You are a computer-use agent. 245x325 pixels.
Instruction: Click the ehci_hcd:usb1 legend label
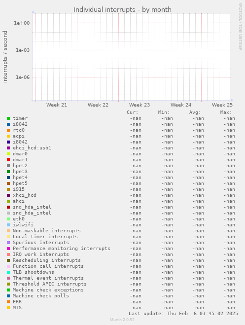pos(32,148)
